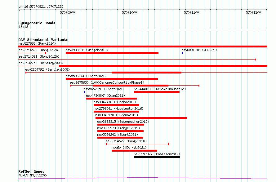Open the nsv6040450 (Wu2021) label

[x=129, y=148]
